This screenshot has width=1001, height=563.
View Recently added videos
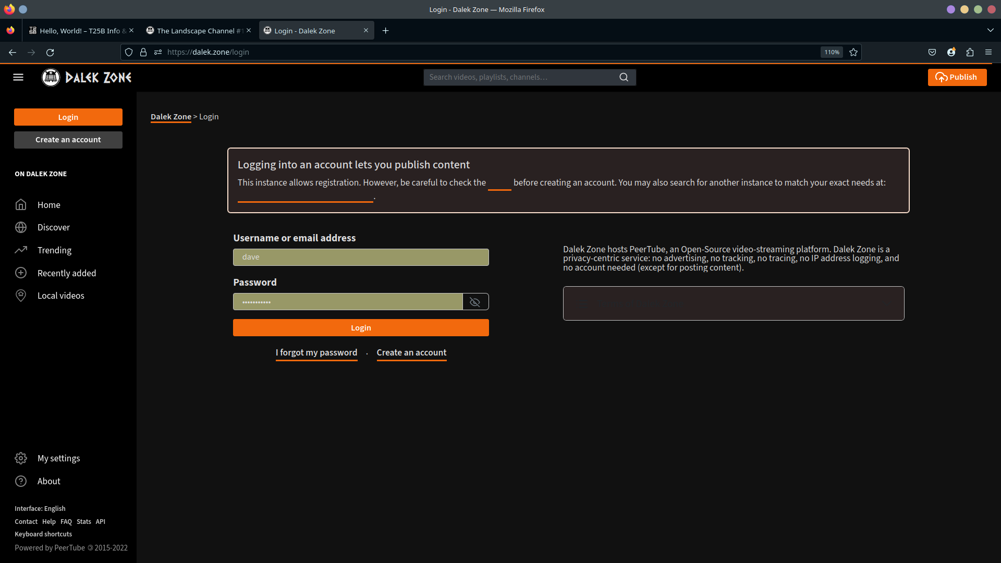click(x=67, y=273)
